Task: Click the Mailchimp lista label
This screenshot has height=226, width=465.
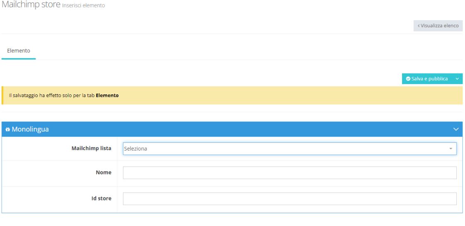Action: coord(92,148)
